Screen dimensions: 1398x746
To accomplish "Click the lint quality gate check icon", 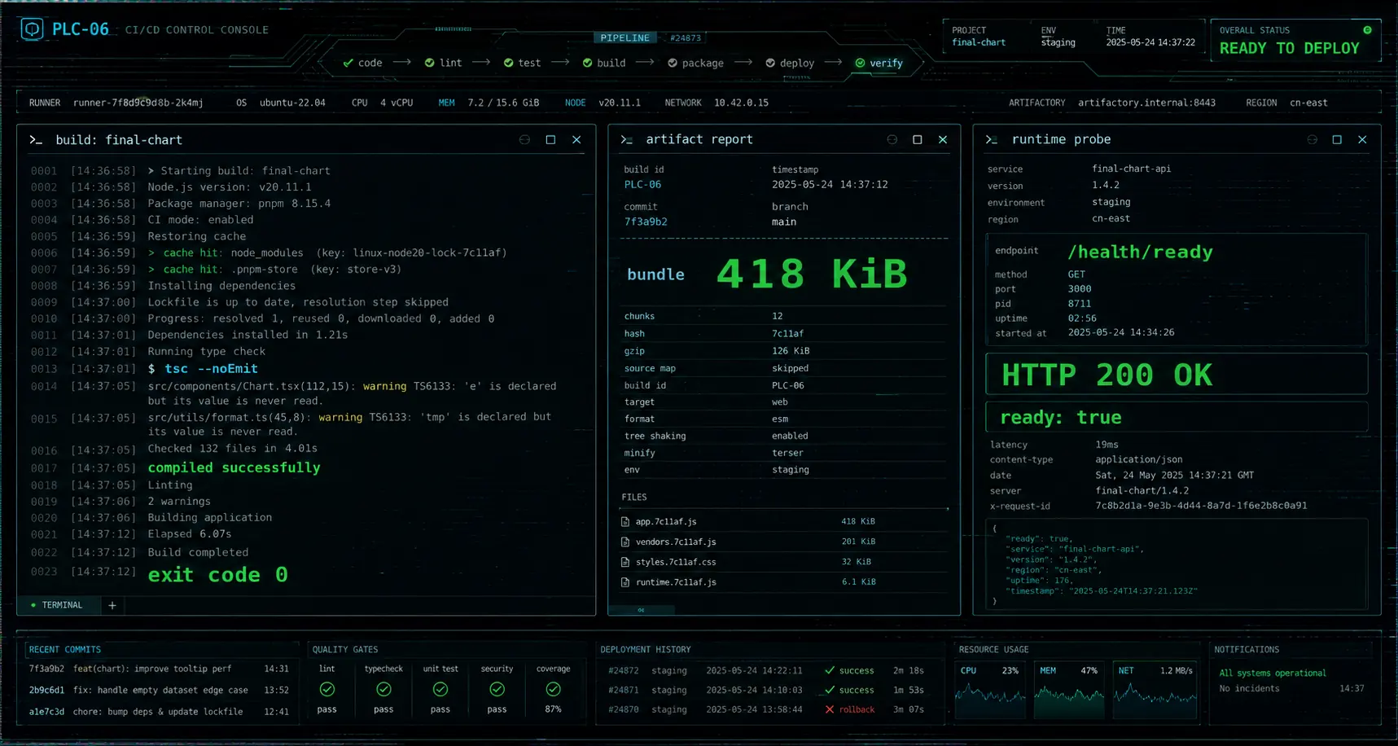I will click(x=327, y=690).
